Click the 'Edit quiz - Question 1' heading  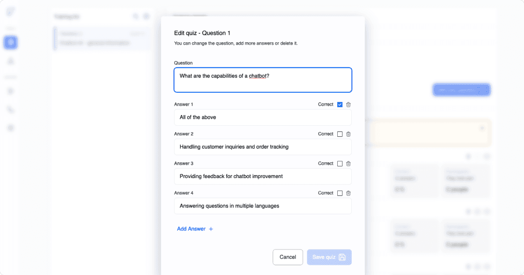click(x=202, y=33)
